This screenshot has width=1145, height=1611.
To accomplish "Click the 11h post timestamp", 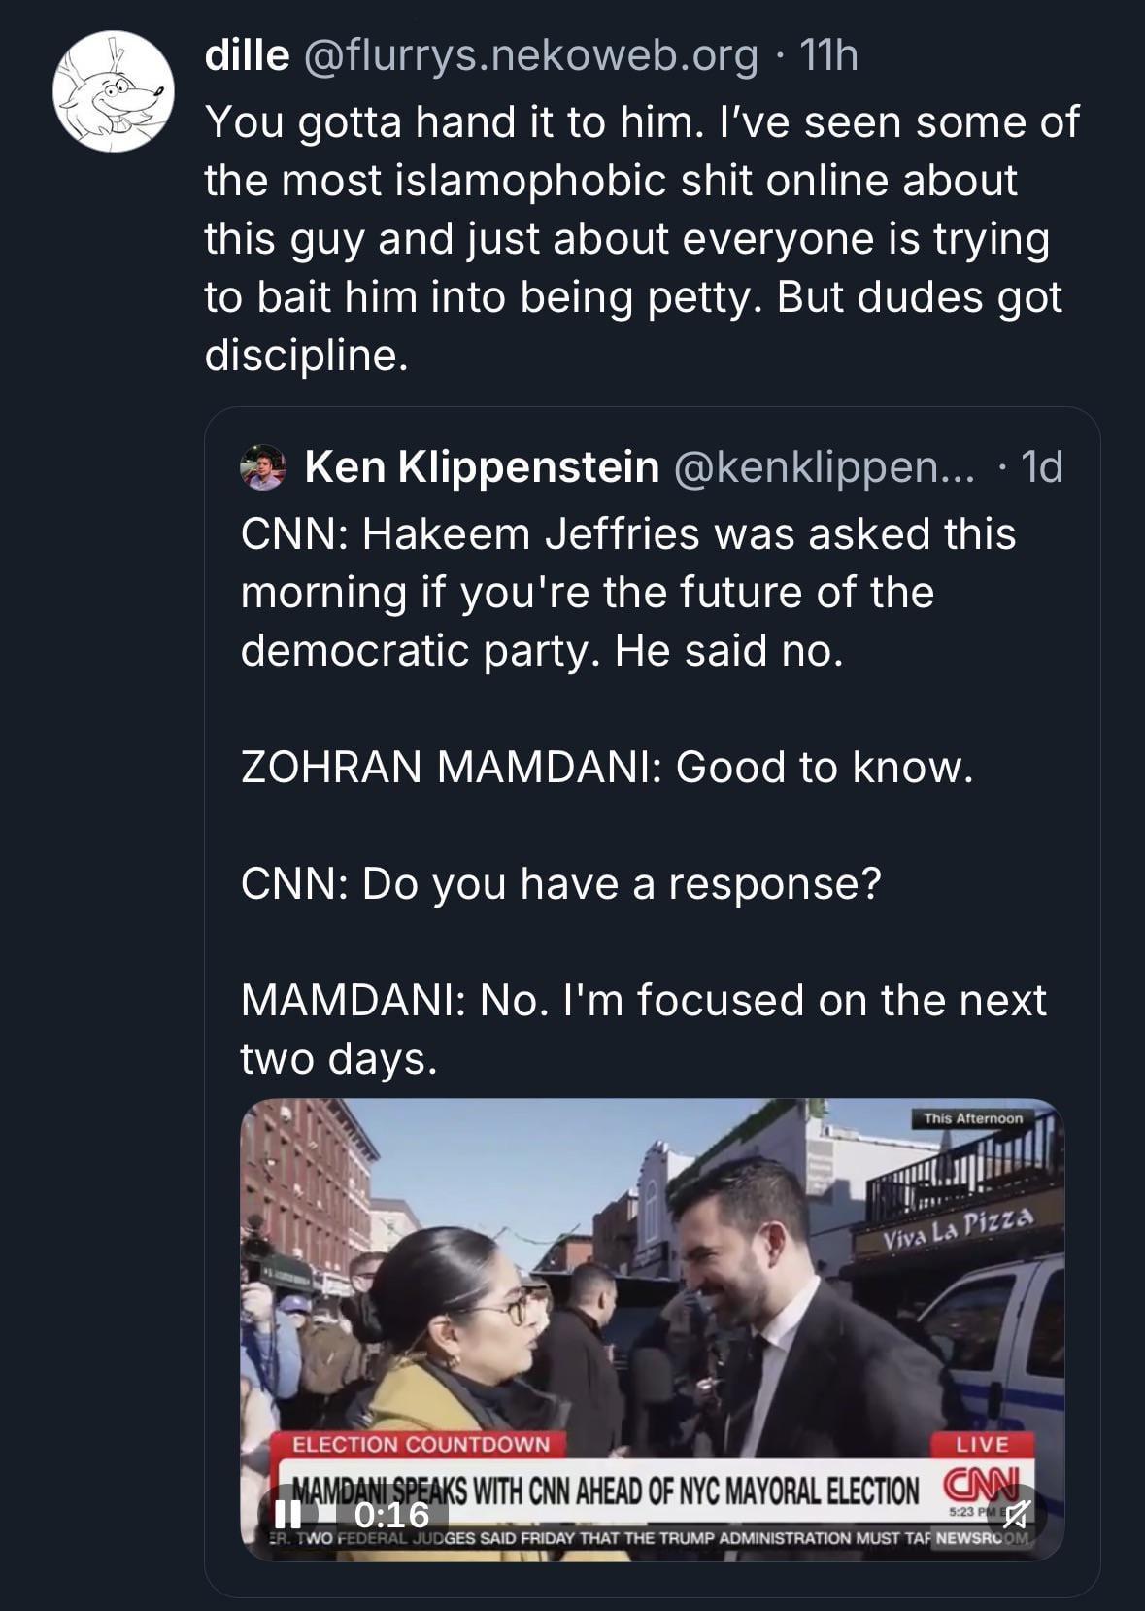I will click(828, 55).
